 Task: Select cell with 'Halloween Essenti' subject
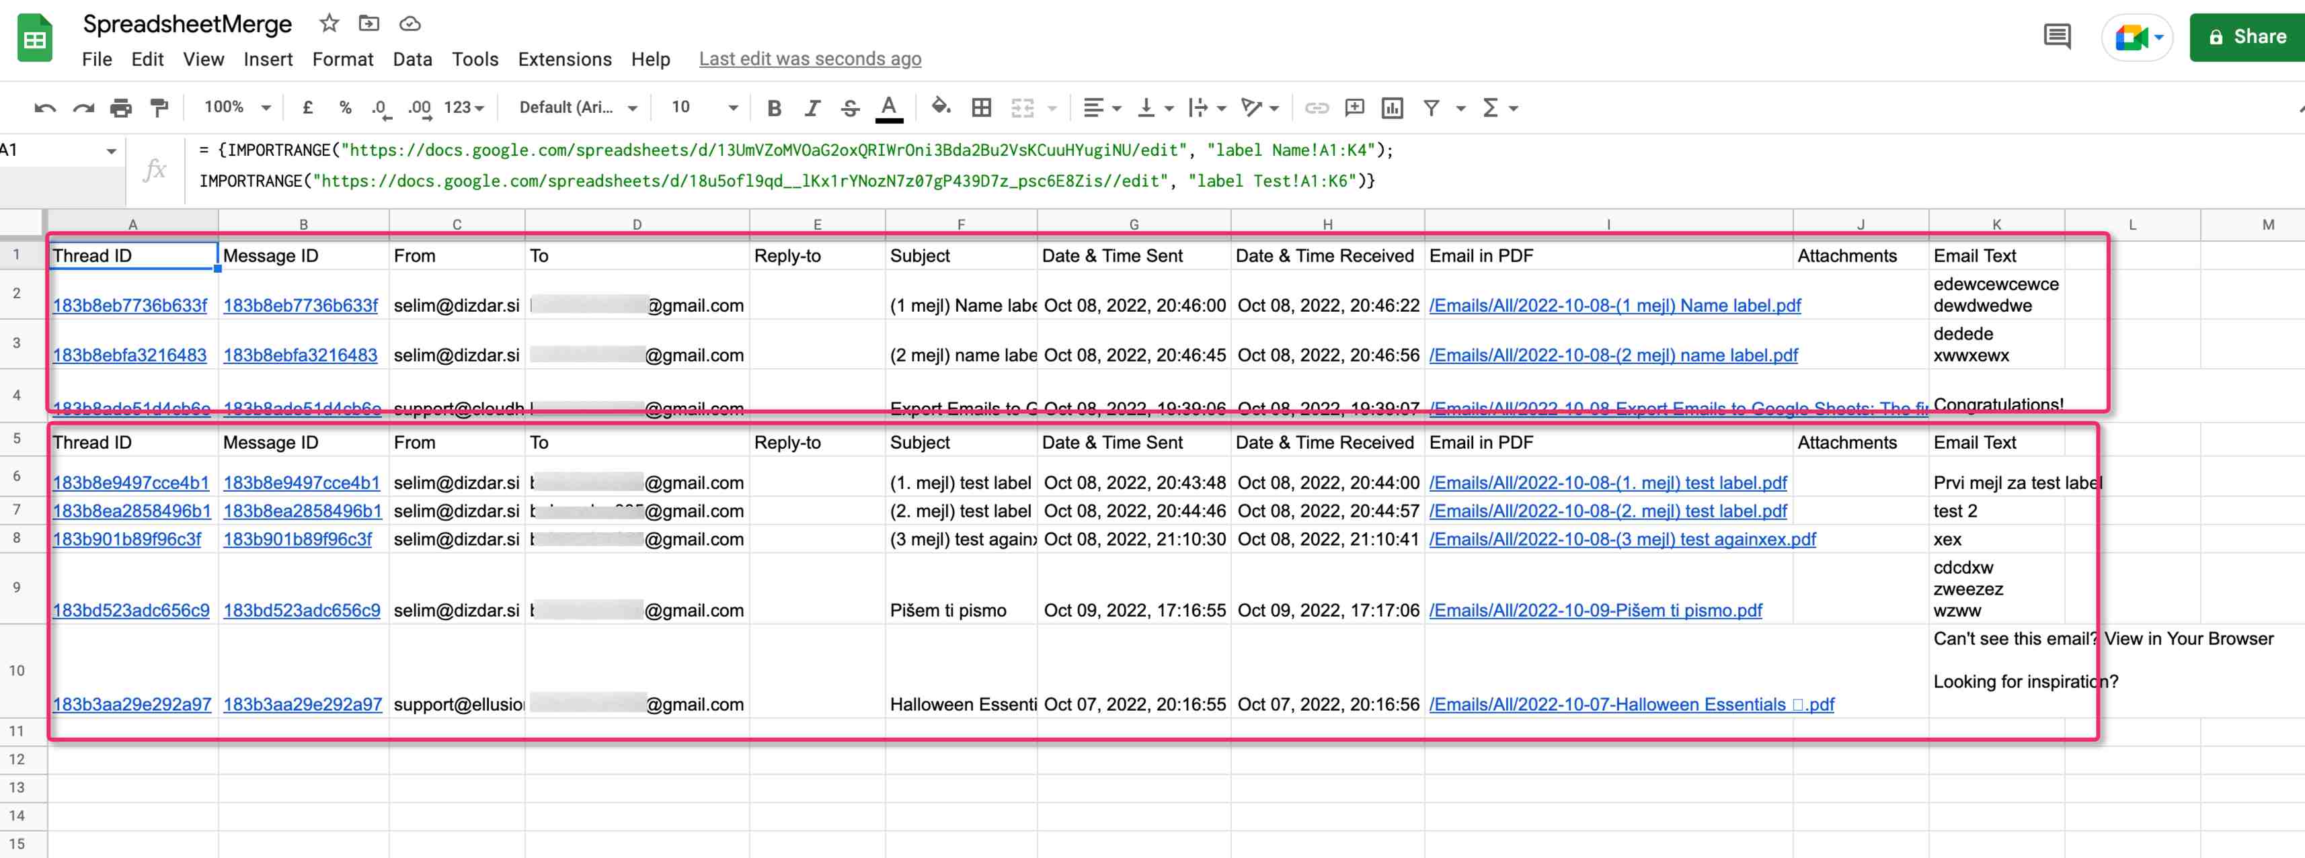pos(961,671)
